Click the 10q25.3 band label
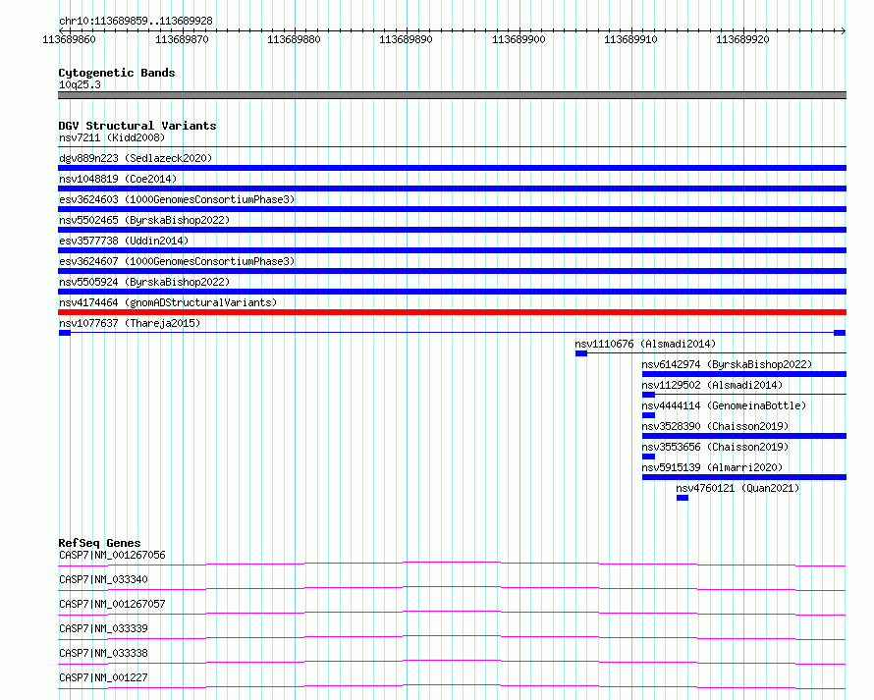This screenshot has height=700, width=874. tap(80, 84)
